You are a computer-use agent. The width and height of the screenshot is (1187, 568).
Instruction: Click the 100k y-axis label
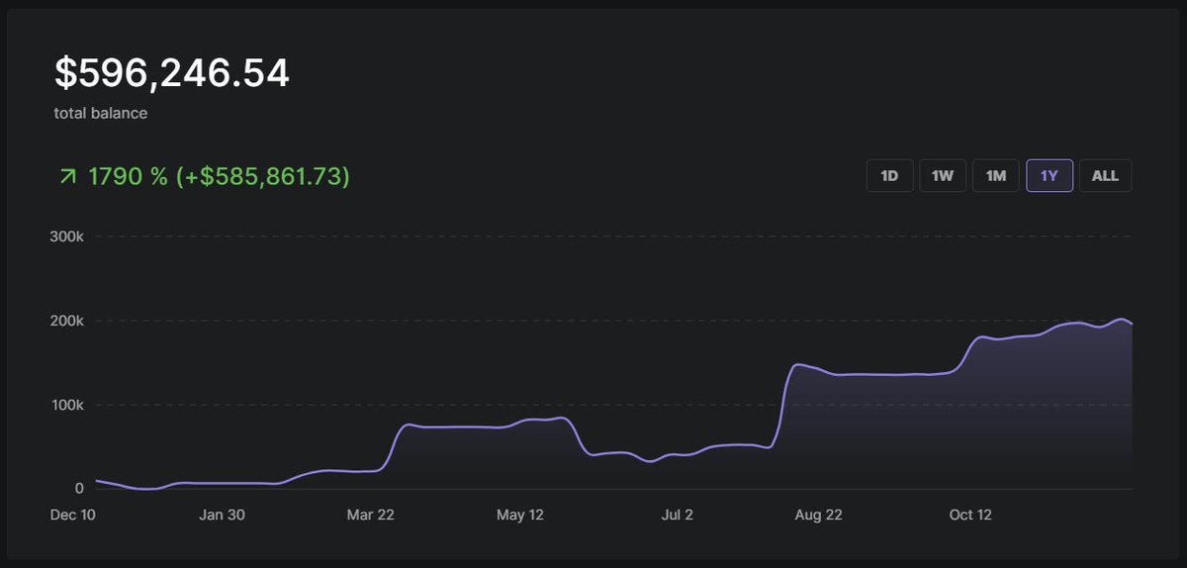[x=67, y=405]
